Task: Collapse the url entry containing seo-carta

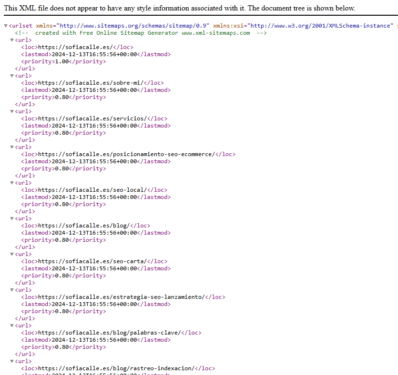Action: point(12,254)
